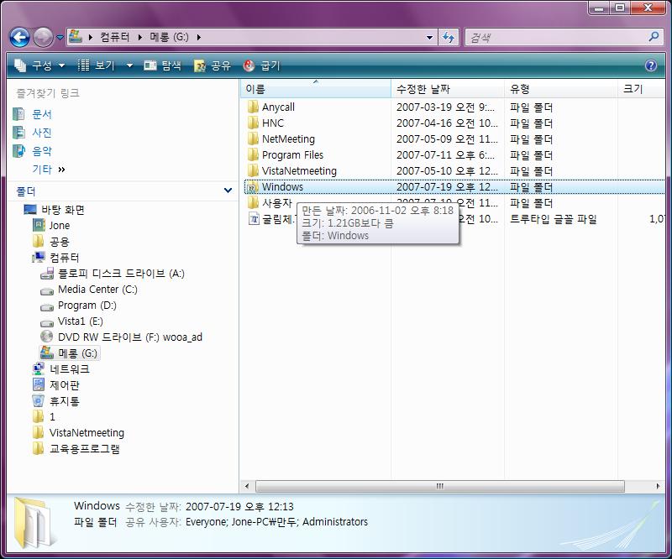This screenshot has height=559, width=672.
Task: Click the 보기 (Views) toolbar button
Action: pyautogui.click(x=97, y=65)
